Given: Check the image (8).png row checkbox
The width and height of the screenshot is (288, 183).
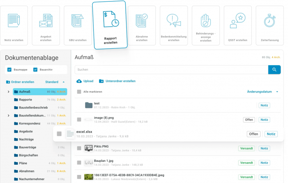Looking at the screenshot, I should point(79,120).
